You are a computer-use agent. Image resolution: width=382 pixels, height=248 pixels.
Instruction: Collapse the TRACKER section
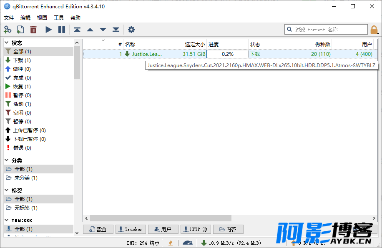point(7,220)
